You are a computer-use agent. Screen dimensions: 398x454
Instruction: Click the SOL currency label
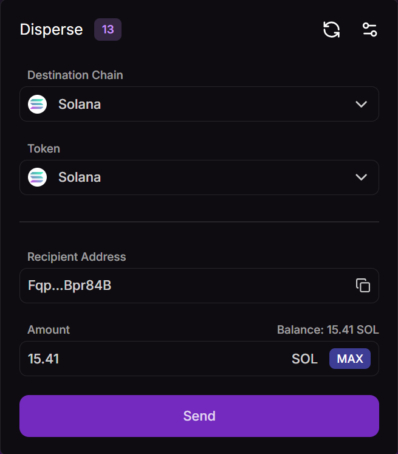click(x=304, y=359)
